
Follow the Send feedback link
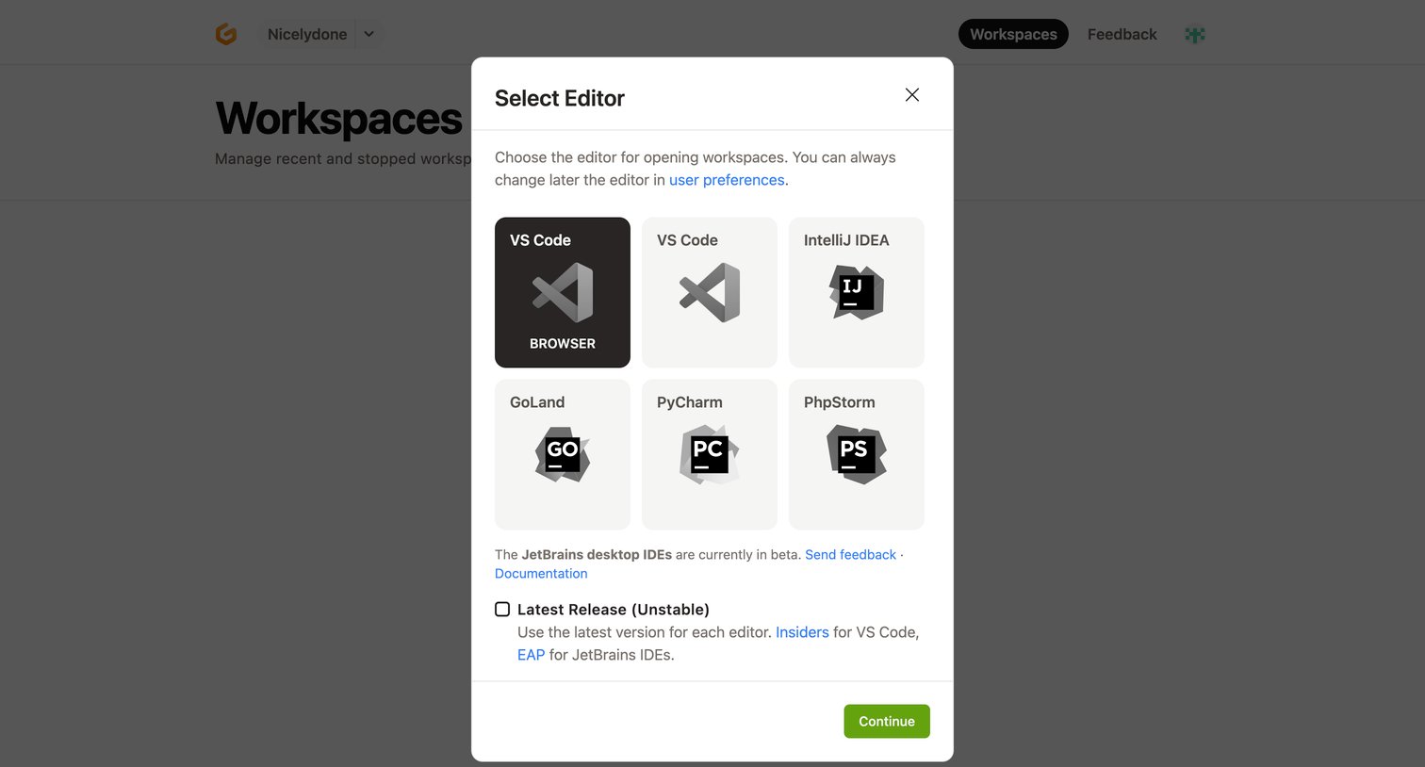850,554
